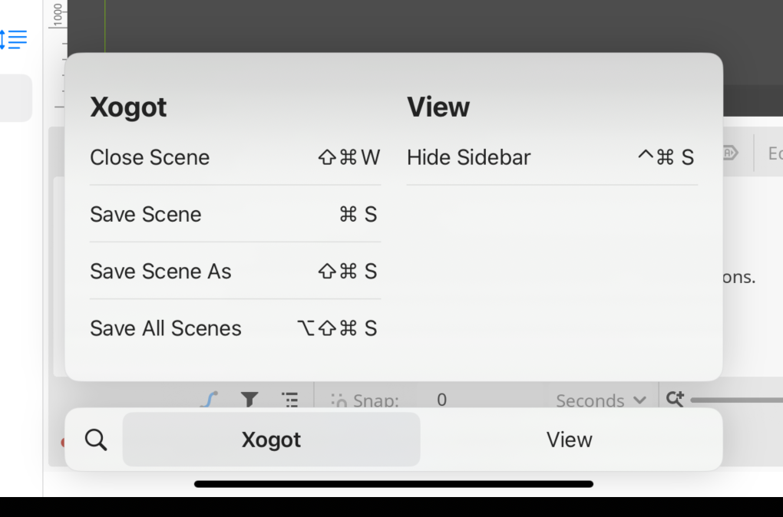Choose Save All Scenes entry
This screenshot has height=517, width=783.
235,328
